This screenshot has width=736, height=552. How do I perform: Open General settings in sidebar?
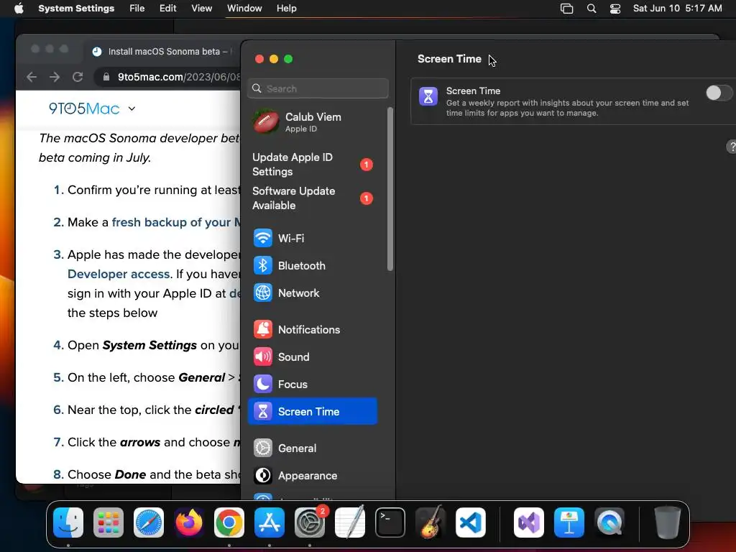(x=312, y=448)
